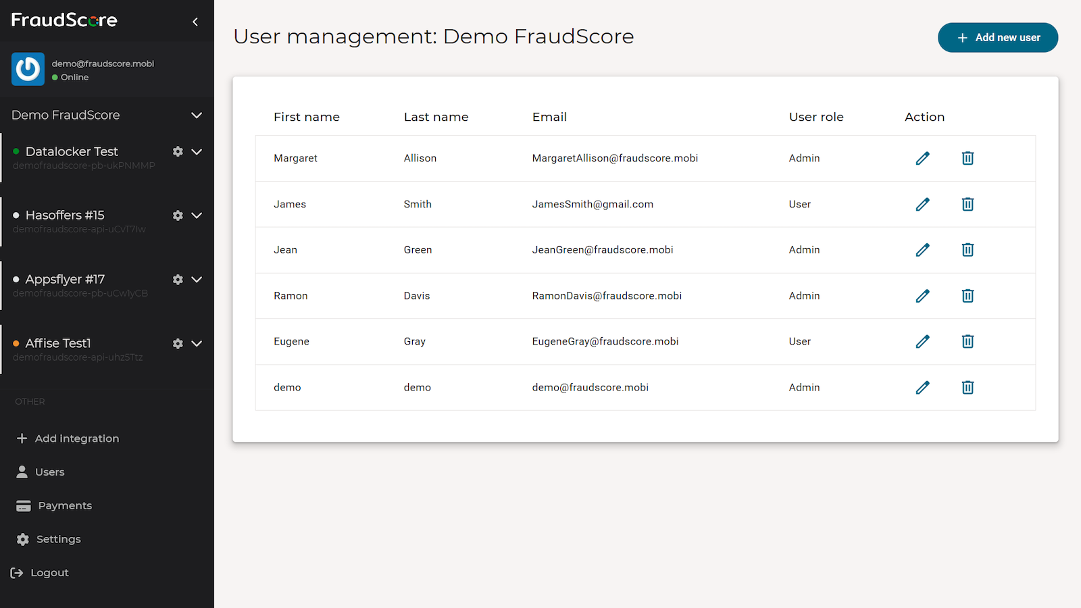This screenshot has width=1081, height=608.
Task: Delete Ramon Davis's user entry
Action: (967, 296)
